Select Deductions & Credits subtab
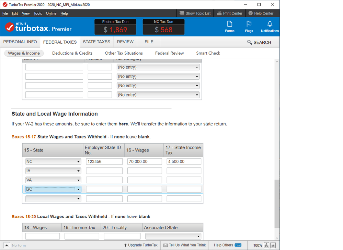This screenshot has height=250, width=343. (72, 53)
